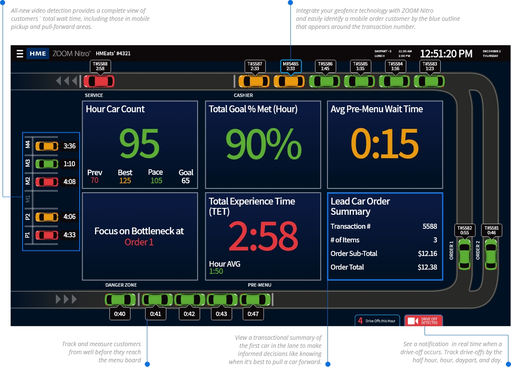Select green car under T#5585
Viewport: 511px width, 367px height.
click(x=360, y=81)
